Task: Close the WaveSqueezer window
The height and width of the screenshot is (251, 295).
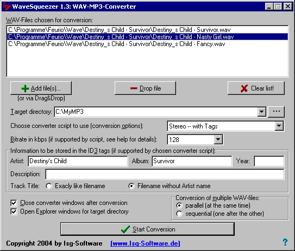Action: coord(288,7)
